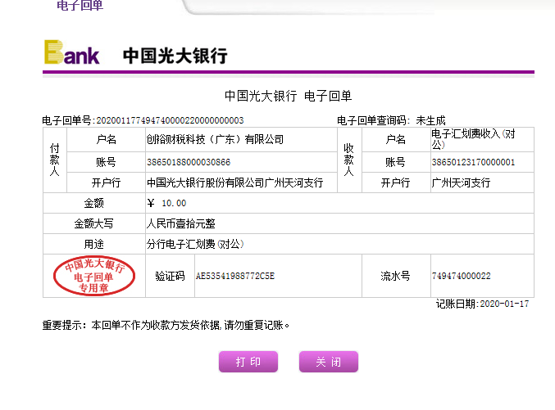Click the 重要提示 notice text

[166, 325]
